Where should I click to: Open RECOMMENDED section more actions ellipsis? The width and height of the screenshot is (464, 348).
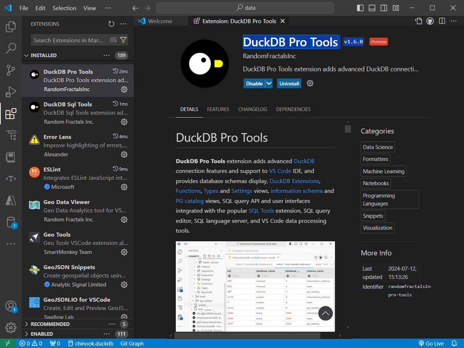[x=112, y=324]
